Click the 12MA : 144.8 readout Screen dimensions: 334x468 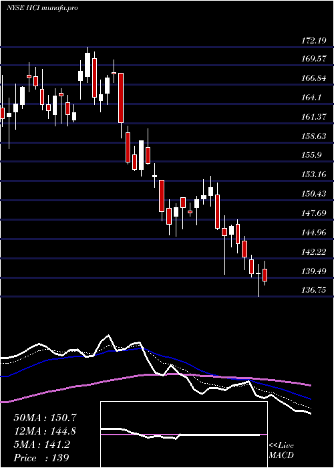coord(45,431)
